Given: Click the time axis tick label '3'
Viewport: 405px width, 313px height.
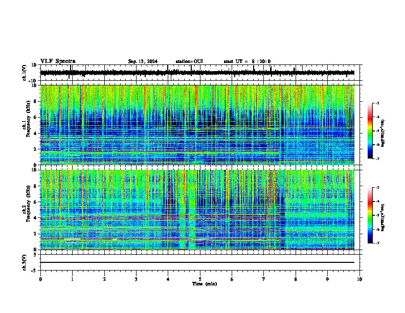Looking at the screenshot, I should (136, 279).
